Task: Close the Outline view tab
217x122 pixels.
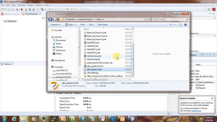Action: pos(13,64)
